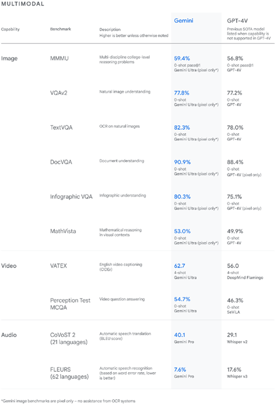Click Gemini's 90.9% DocVQA score

click(182, 162)
